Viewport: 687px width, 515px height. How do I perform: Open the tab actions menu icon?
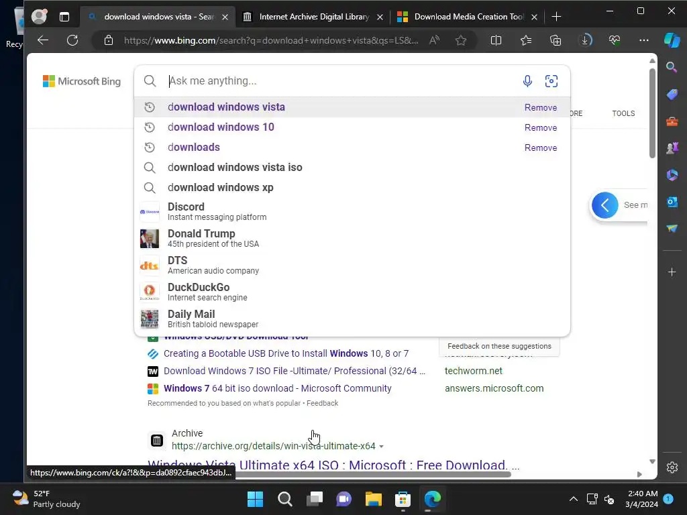(x=64, y=17)
